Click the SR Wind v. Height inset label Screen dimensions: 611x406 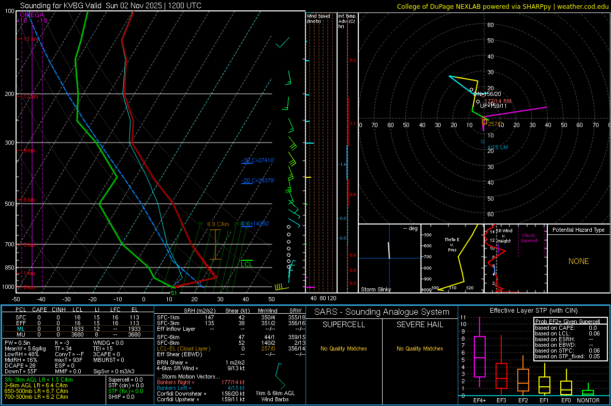pyautogui.click(x=504, y=236)
